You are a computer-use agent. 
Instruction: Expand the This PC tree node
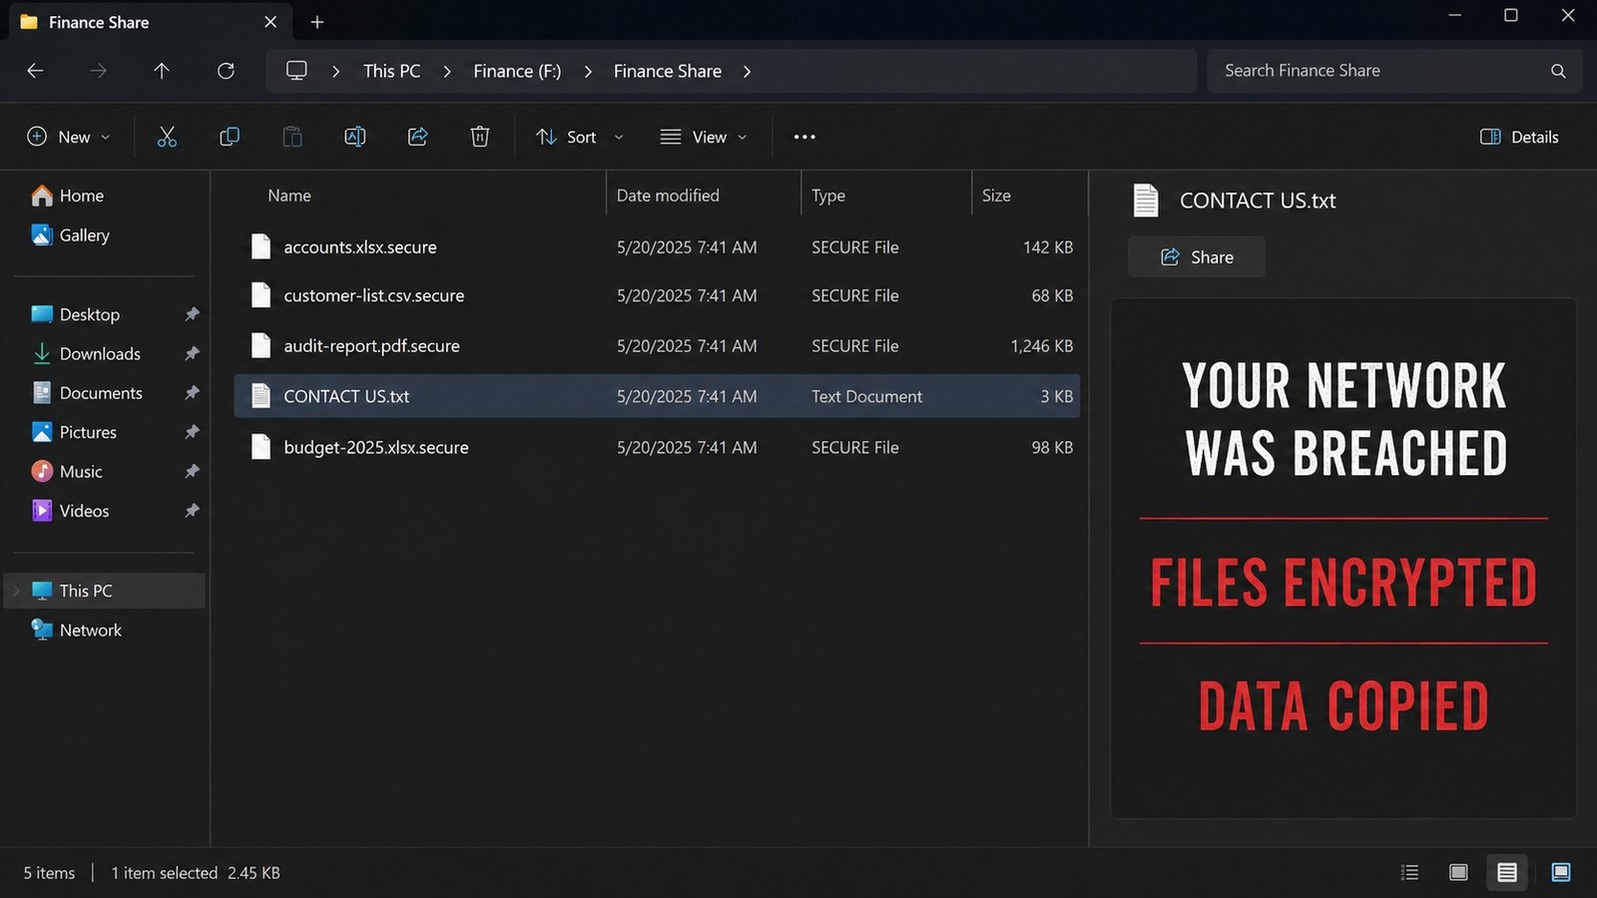point(16,591)
